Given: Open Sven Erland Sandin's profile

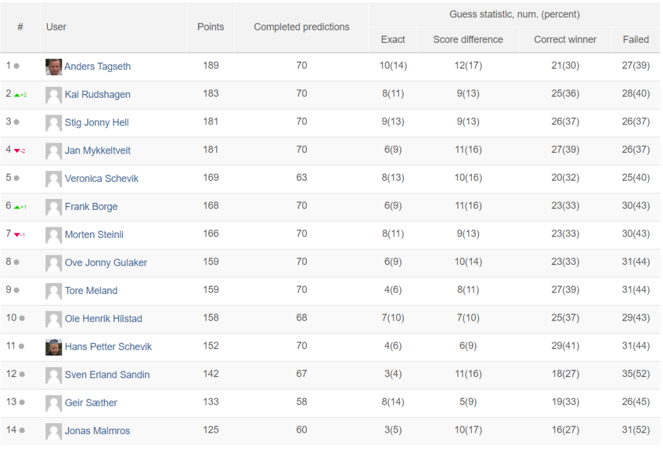Looking at the screenshot, I should point(107,374).
